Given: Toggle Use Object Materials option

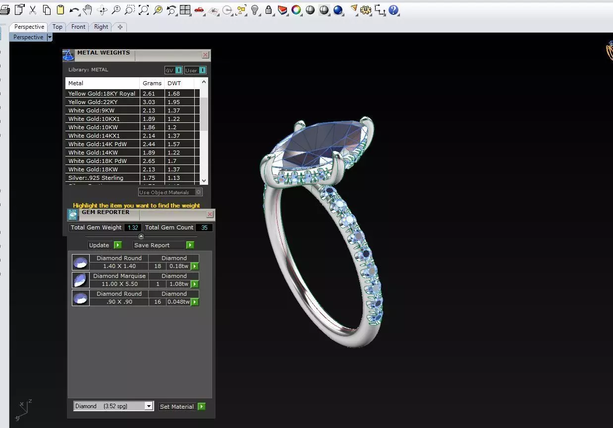Looking at the screenshot, I should click(x=170, y=192).
